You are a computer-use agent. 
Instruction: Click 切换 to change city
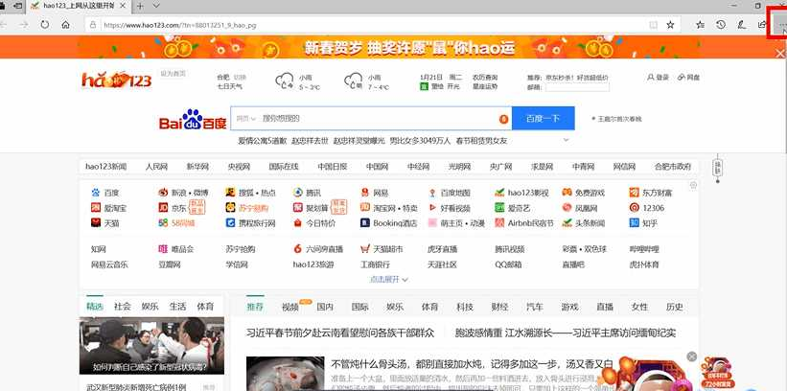tap(240, 78)
